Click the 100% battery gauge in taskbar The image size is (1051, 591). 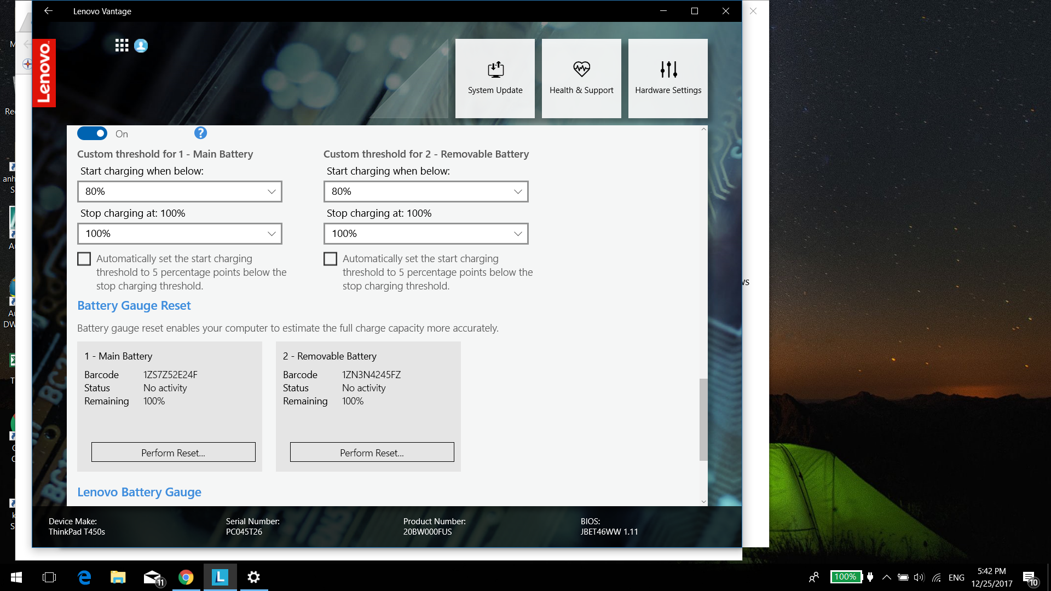[846, 577]
